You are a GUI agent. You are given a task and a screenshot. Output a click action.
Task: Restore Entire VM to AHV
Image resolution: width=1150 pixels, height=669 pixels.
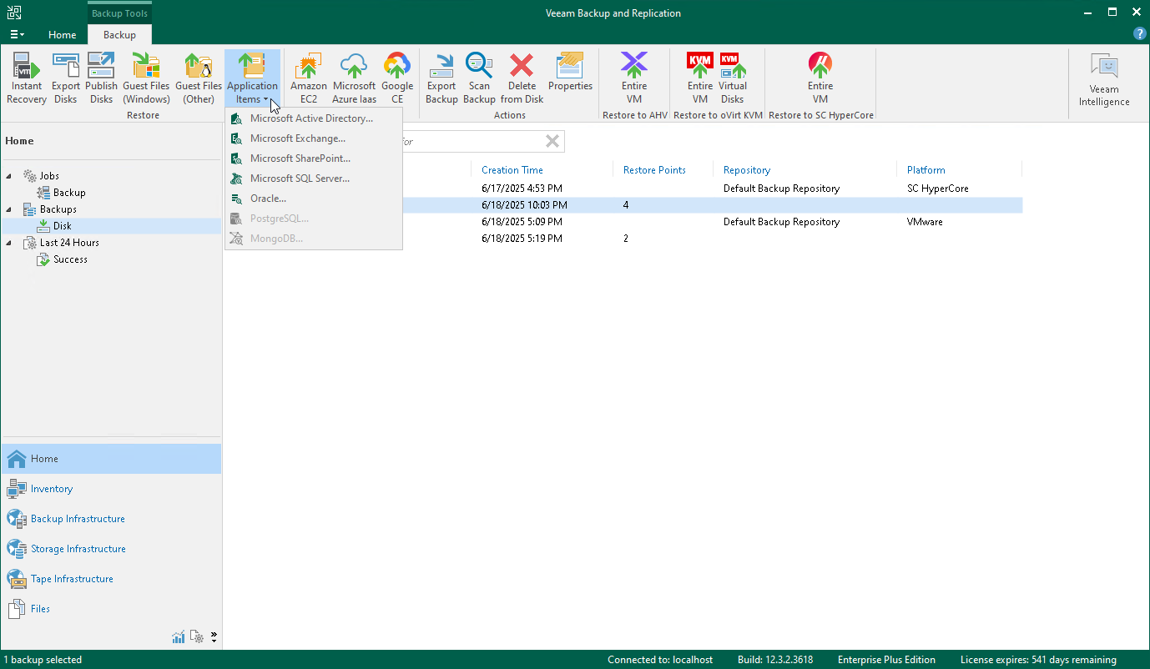coord(634,78)
